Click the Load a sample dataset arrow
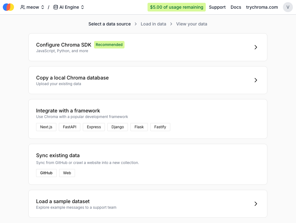The height and width of the screenshot is (223, 296). tap(256, 204)
